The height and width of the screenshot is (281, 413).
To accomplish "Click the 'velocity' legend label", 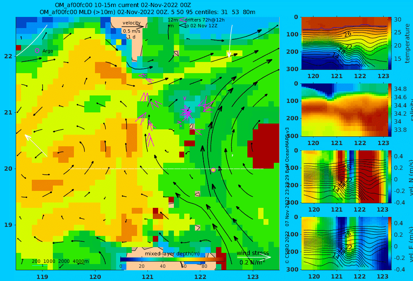I will (x=131, y=23).
